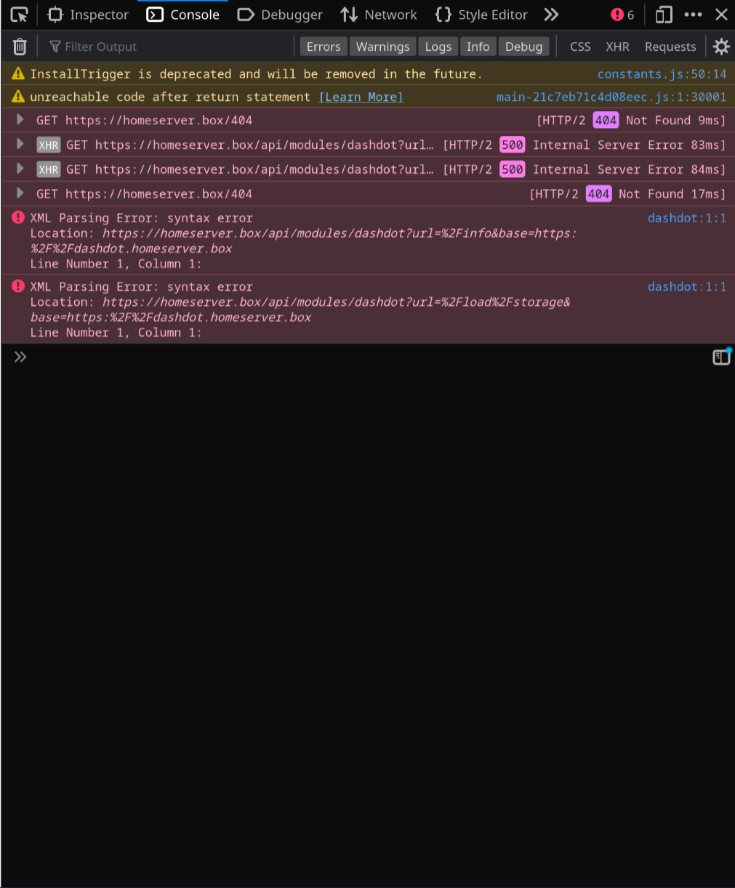Click the filter funnel icon
This screenshot has height=888, width=735.
tap(55, 46)
